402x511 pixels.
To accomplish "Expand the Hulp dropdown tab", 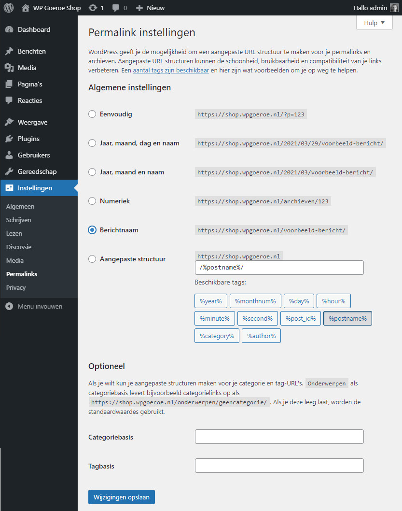I will pos(374,23).
